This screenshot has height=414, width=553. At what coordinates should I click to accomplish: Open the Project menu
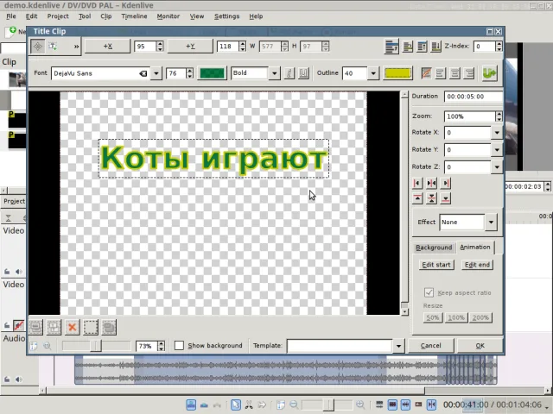(58, 16)
